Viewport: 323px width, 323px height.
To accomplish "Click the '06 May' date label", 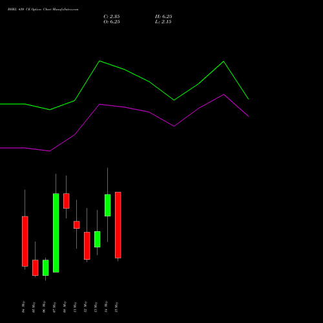I will [44, 307].
